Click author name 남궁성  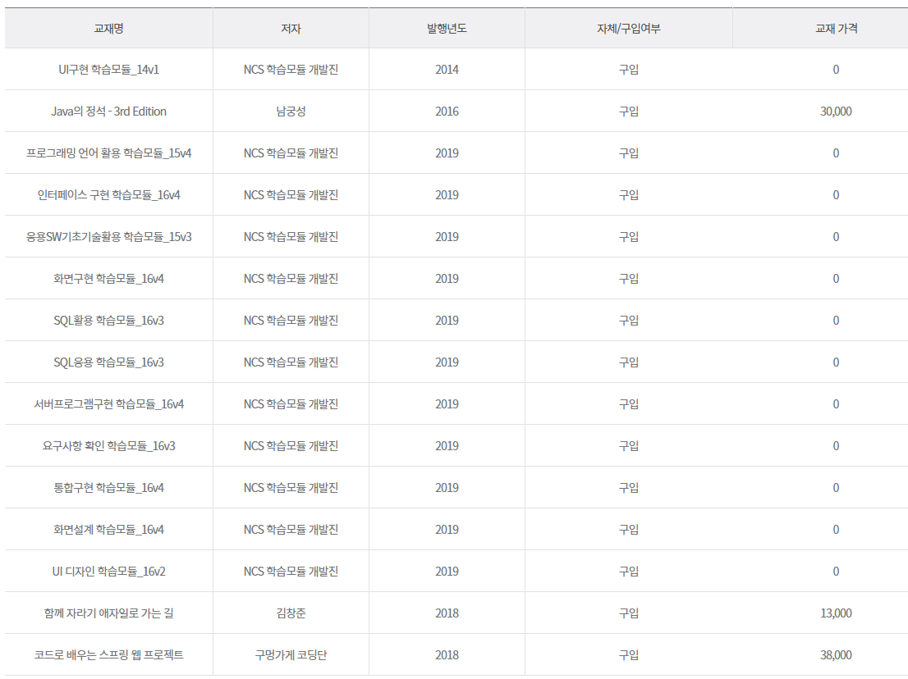point(291,112)
